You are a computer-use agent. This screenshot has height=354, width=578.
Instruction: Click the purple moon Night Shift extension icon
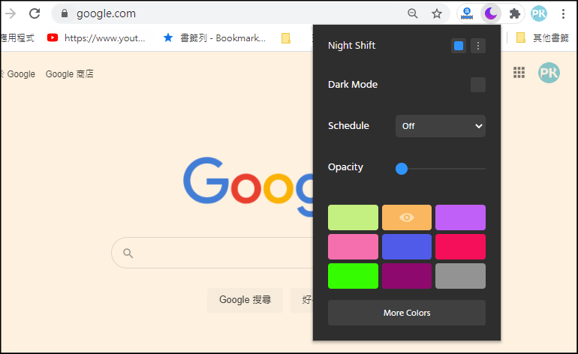click(491, 13)
